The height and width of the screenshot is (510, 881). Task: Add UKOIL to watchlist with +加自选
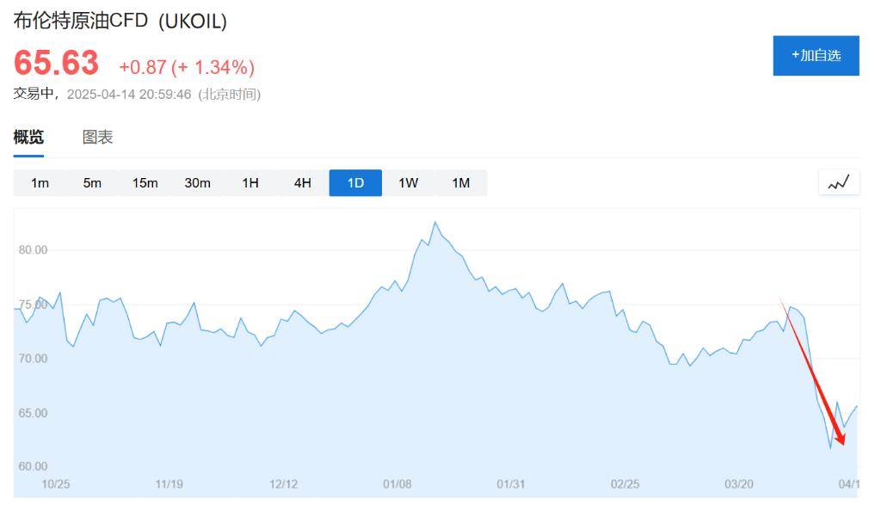coord(816,56)
